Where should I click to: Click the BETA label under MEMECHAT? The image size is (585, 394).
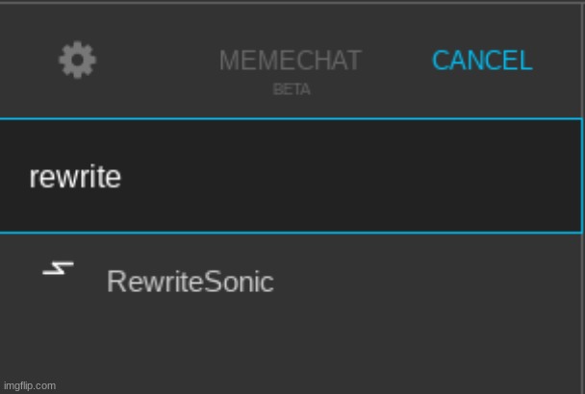(x=292, y=89)
